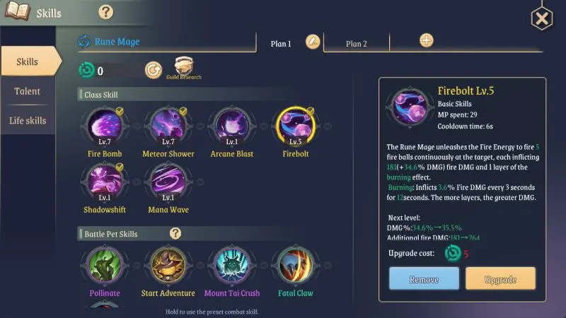
Task: Select the Pollinate pet skill
Action: click(x=105, y=266)
